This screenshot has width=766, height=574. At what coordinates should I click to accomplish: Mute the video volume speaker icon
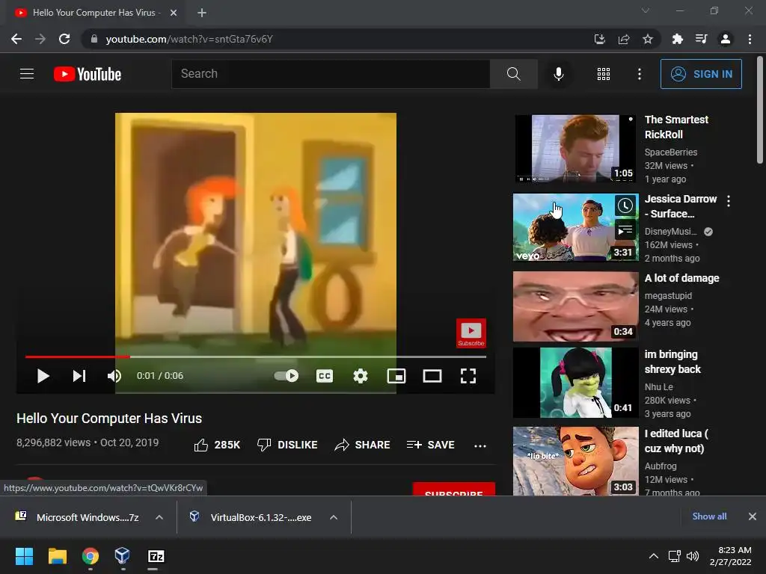114,376
